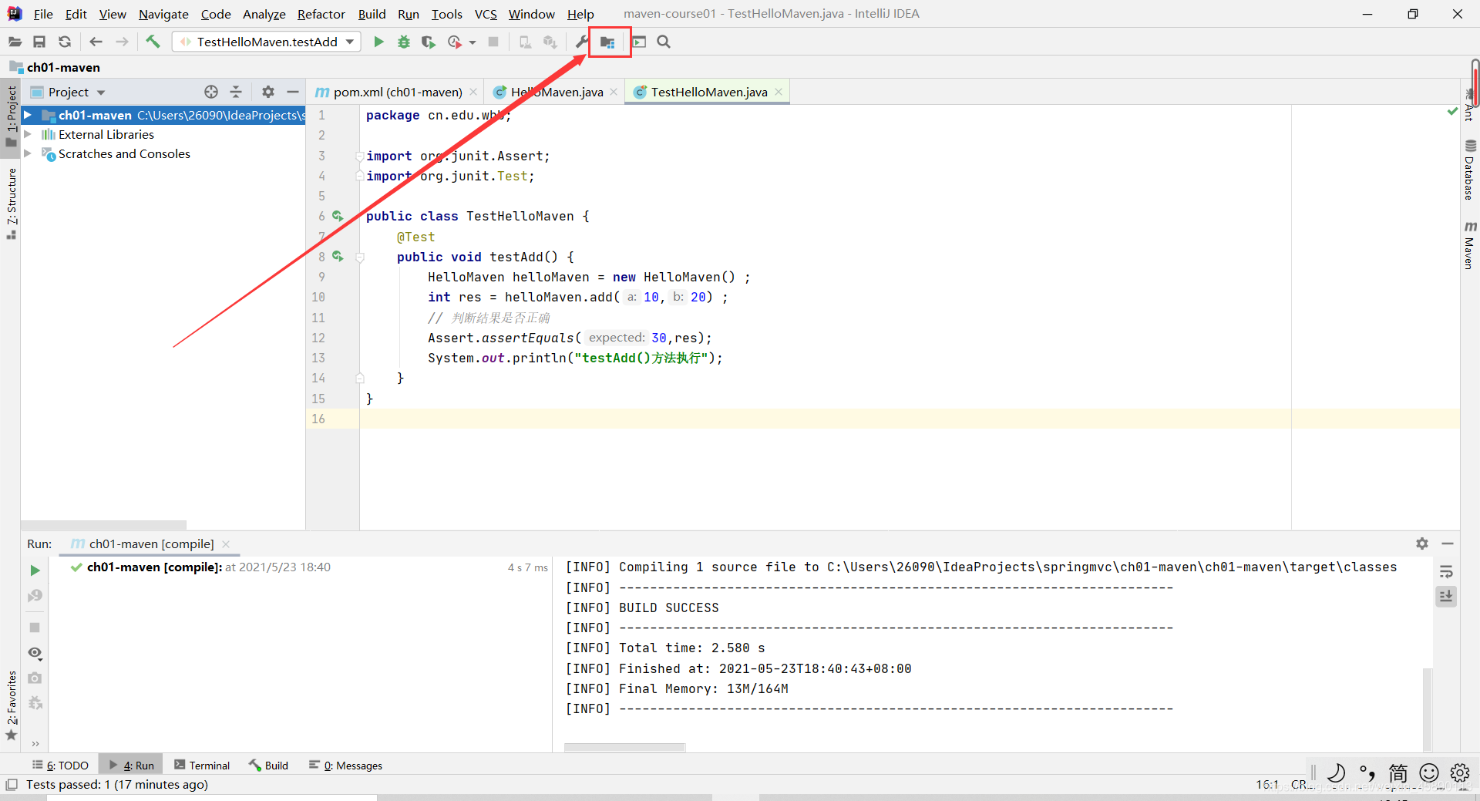Screen dimensions: 1480x801
Task: Expand Scratches and Consoles node
Action: point(28,153)
